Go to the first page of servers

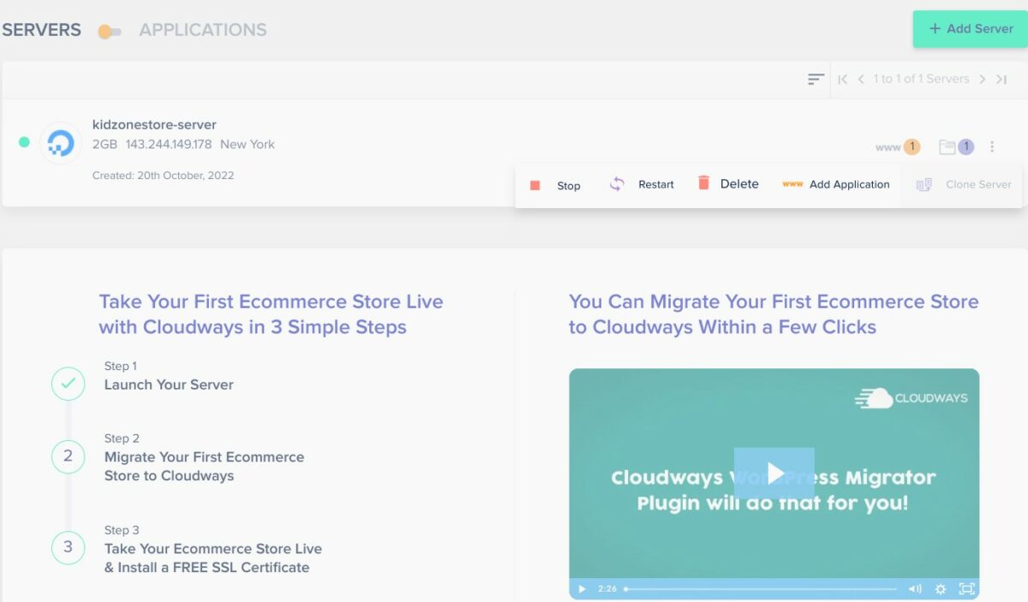point(843,80)
